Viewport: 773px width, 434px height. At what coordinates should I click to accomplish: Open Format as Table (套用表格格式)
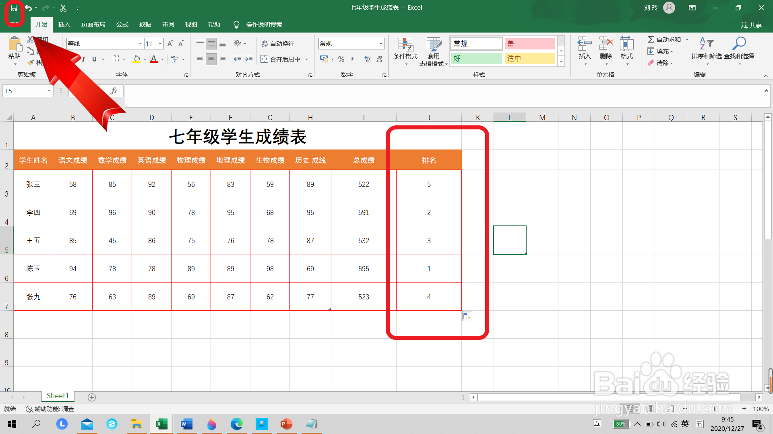(x=434, y=51)
